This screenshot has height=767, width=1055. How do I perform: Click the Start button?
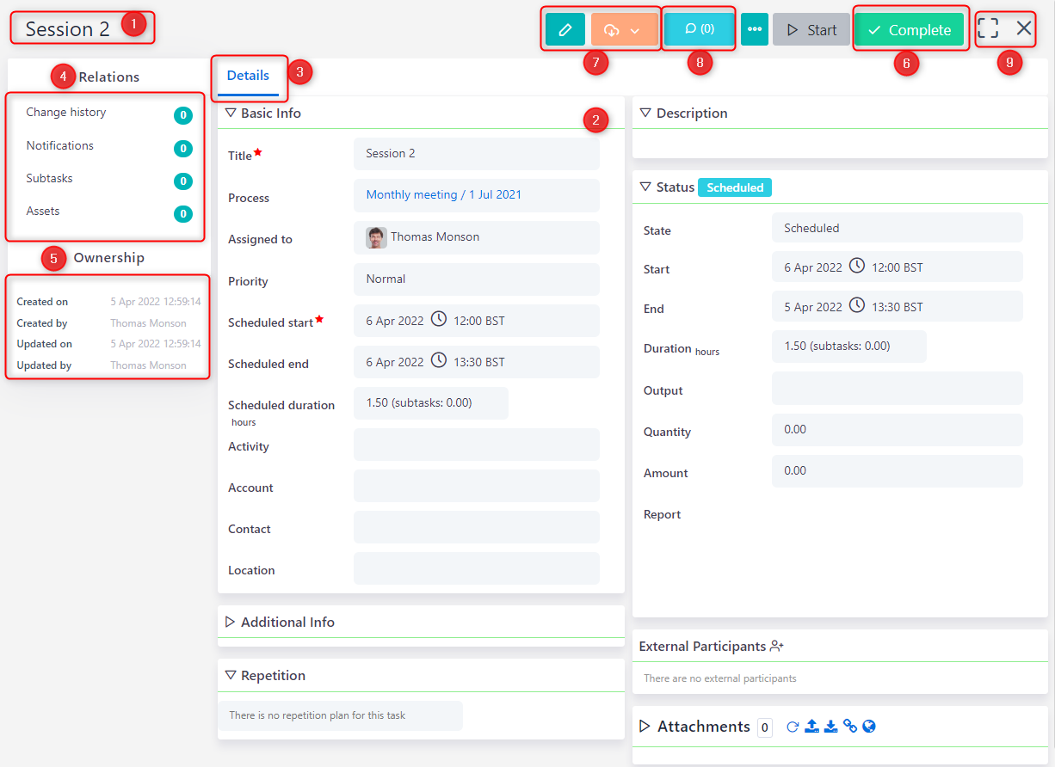pyautogui.click(x=811, y=30)
